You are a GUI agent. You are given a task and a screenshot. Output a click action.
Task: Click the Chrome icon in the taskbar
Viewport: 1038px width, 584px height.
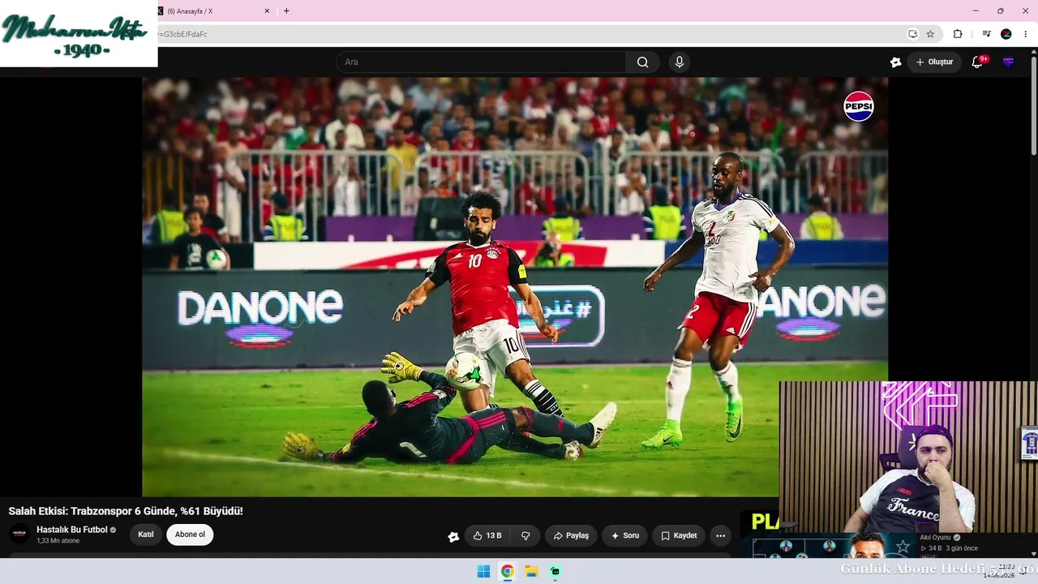(x=507, y=571)
